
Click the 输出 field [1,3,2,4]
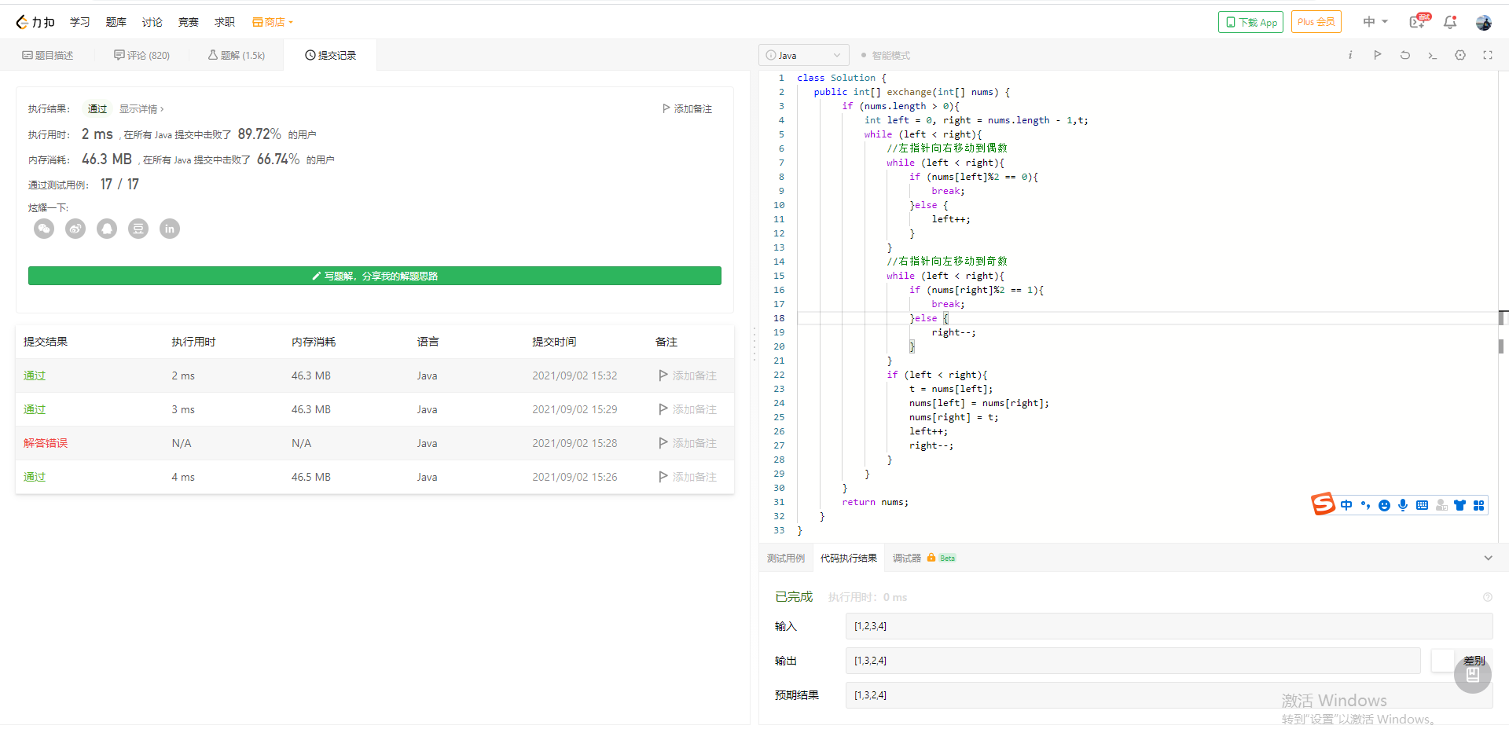[1133, 661]
